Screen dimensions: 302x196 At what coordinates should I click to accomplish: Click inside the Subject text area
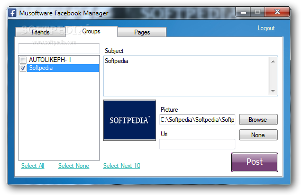(186, 76)
